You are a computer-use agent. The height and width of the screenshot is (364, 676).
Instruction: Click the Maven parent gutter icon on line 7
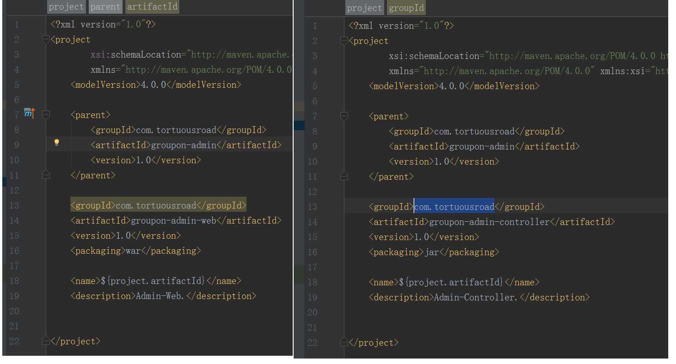29,113
